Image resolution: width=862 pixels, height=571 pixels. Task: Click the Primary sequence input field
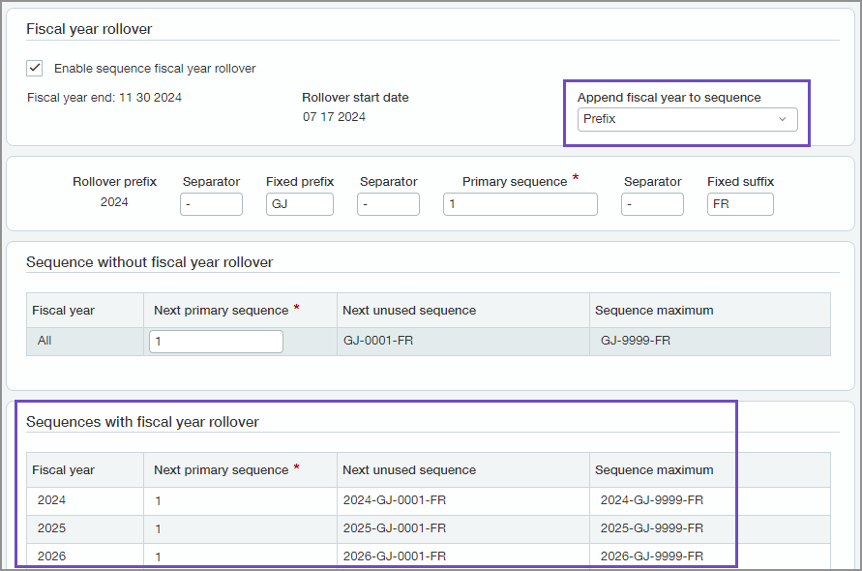[520, 204]
